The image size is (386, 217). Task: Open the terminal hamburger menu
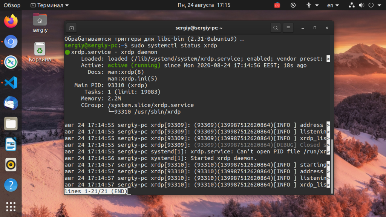(288, 28)
